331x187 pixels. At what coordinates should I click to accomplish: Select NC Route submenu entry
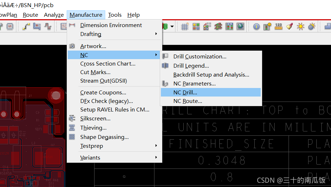(211, 101)
